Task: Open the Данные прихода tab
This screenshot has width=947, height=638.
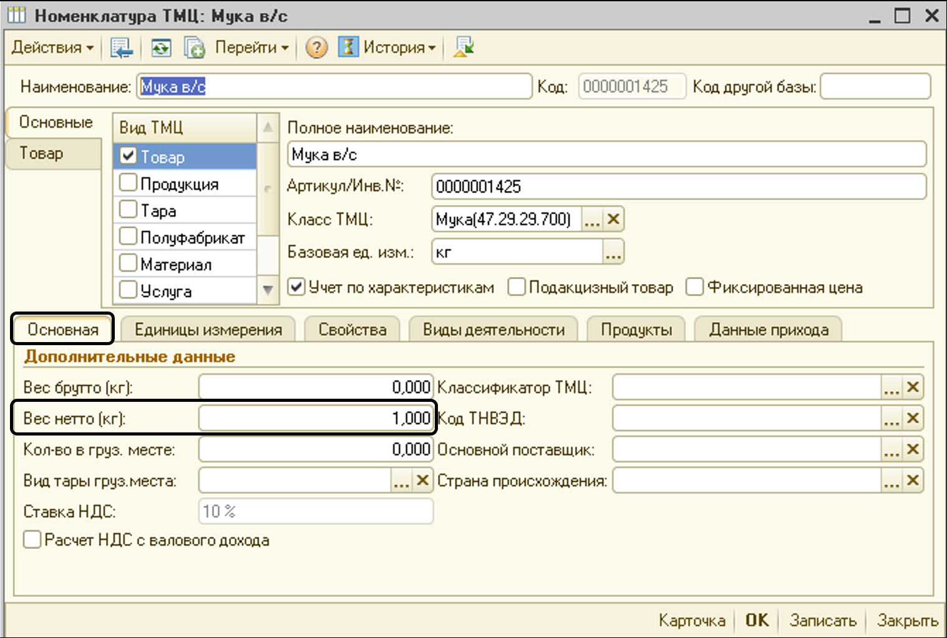Action: pos(768,330)
